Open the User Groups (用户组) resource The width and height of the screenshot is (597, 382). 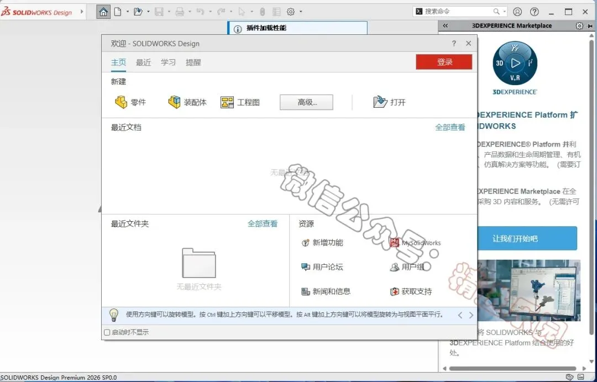(x=407, y=267)
